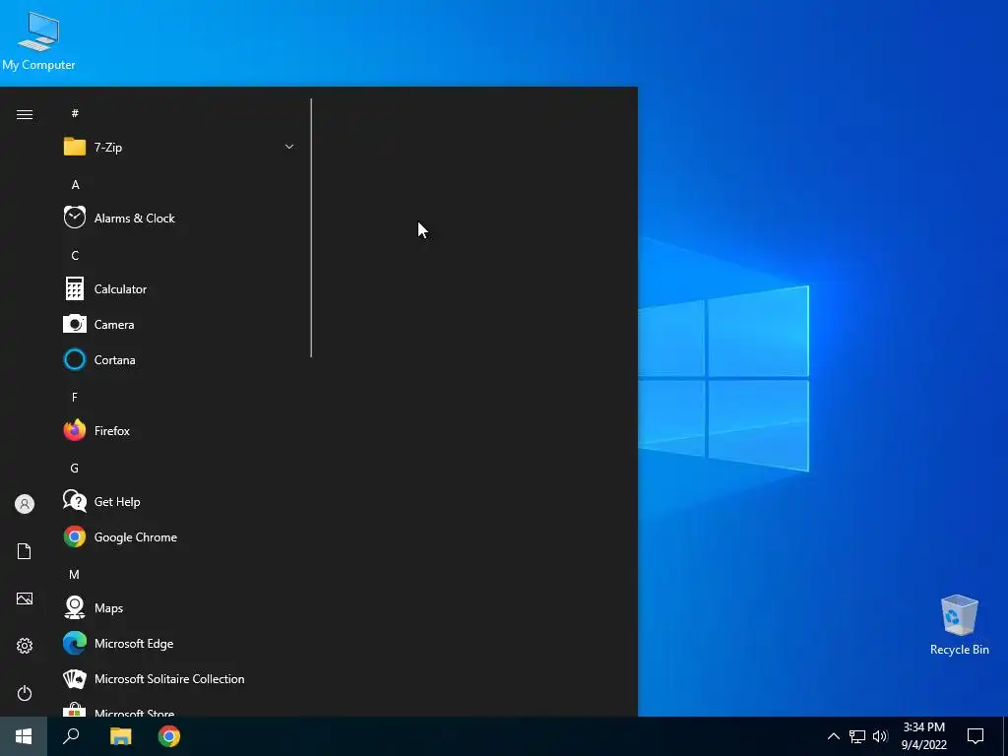
Task: Launch Microsoft Edge from the app list
Action: point(180,643)
